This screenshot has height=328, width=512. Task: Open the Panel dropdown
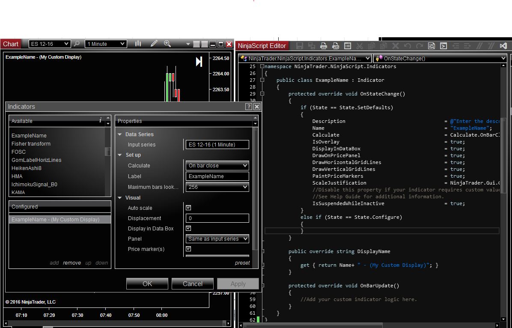point(217,239)
